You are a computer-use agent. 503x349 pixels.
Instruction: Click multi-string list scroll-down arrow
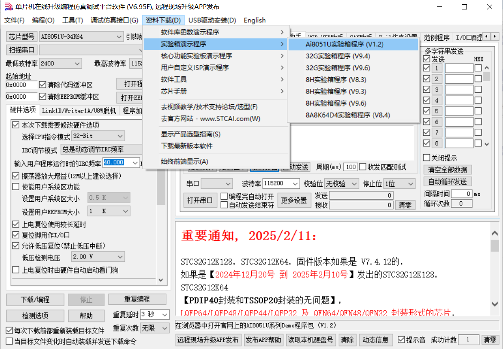point(487,144)
